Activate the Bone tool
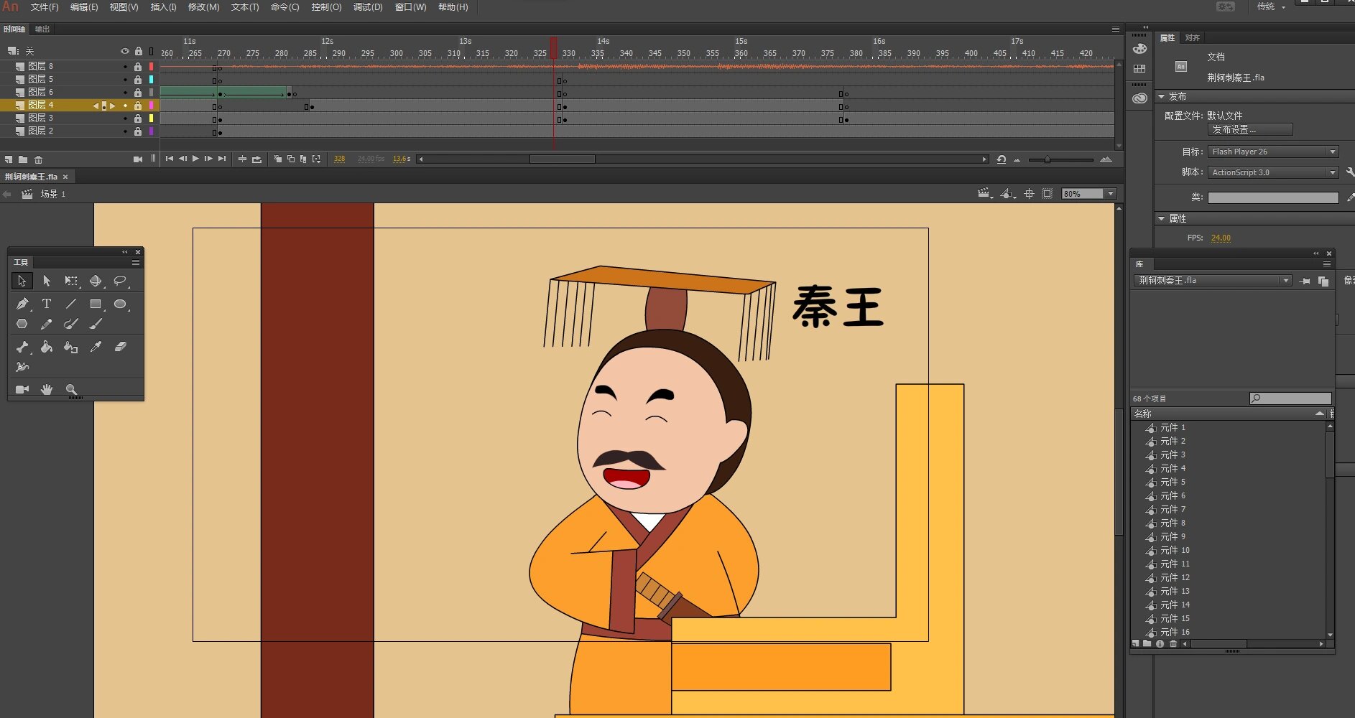 (22, 347)
